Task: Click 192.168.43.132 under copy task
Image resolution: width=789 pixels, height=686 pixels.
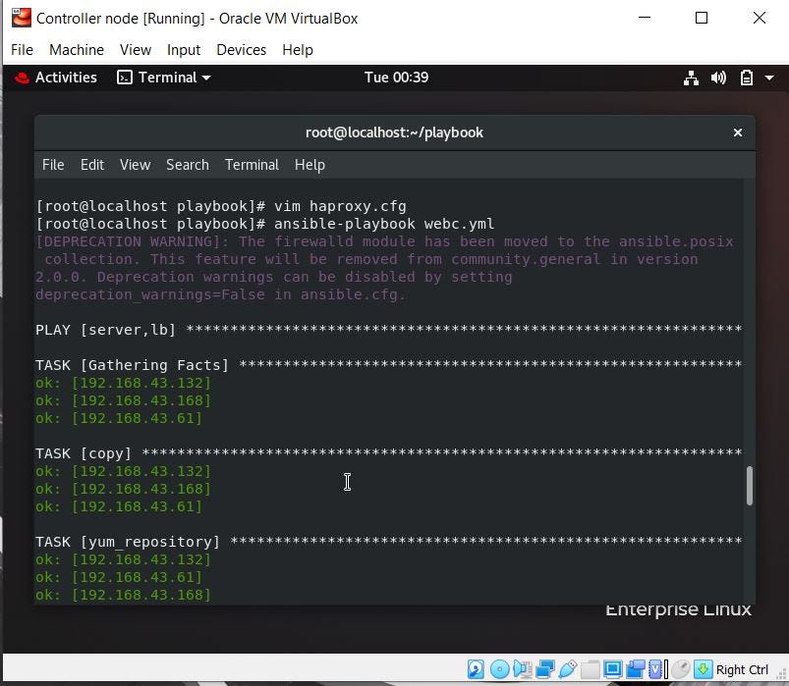Action: 141,471
